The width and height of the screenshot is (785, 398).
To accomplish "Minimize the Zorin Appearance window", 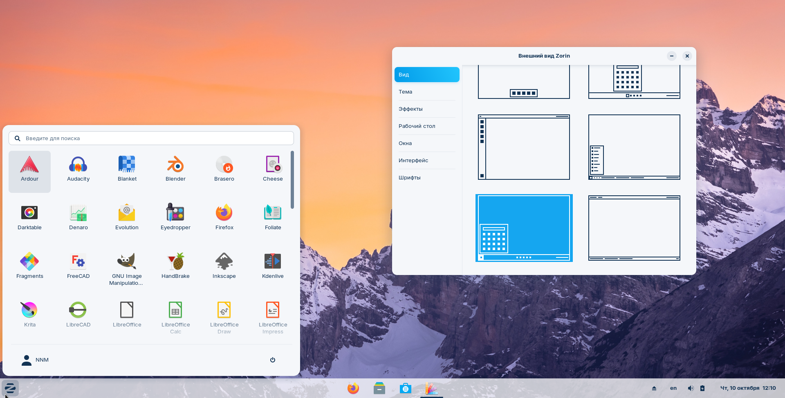I will click(672, 56).
